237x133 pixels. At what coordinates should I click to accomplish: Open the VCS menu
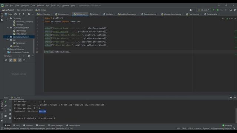pos(59,6)
